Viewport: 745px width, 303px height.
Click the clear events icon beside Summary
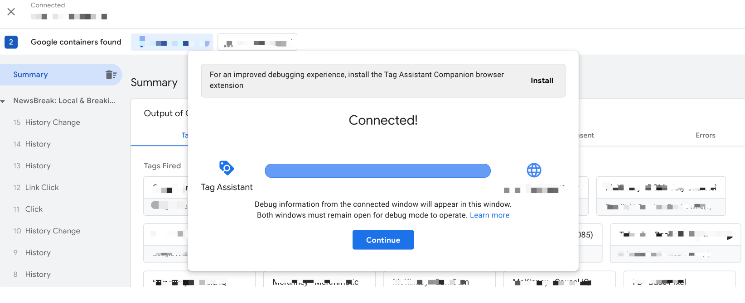[111, 75]
